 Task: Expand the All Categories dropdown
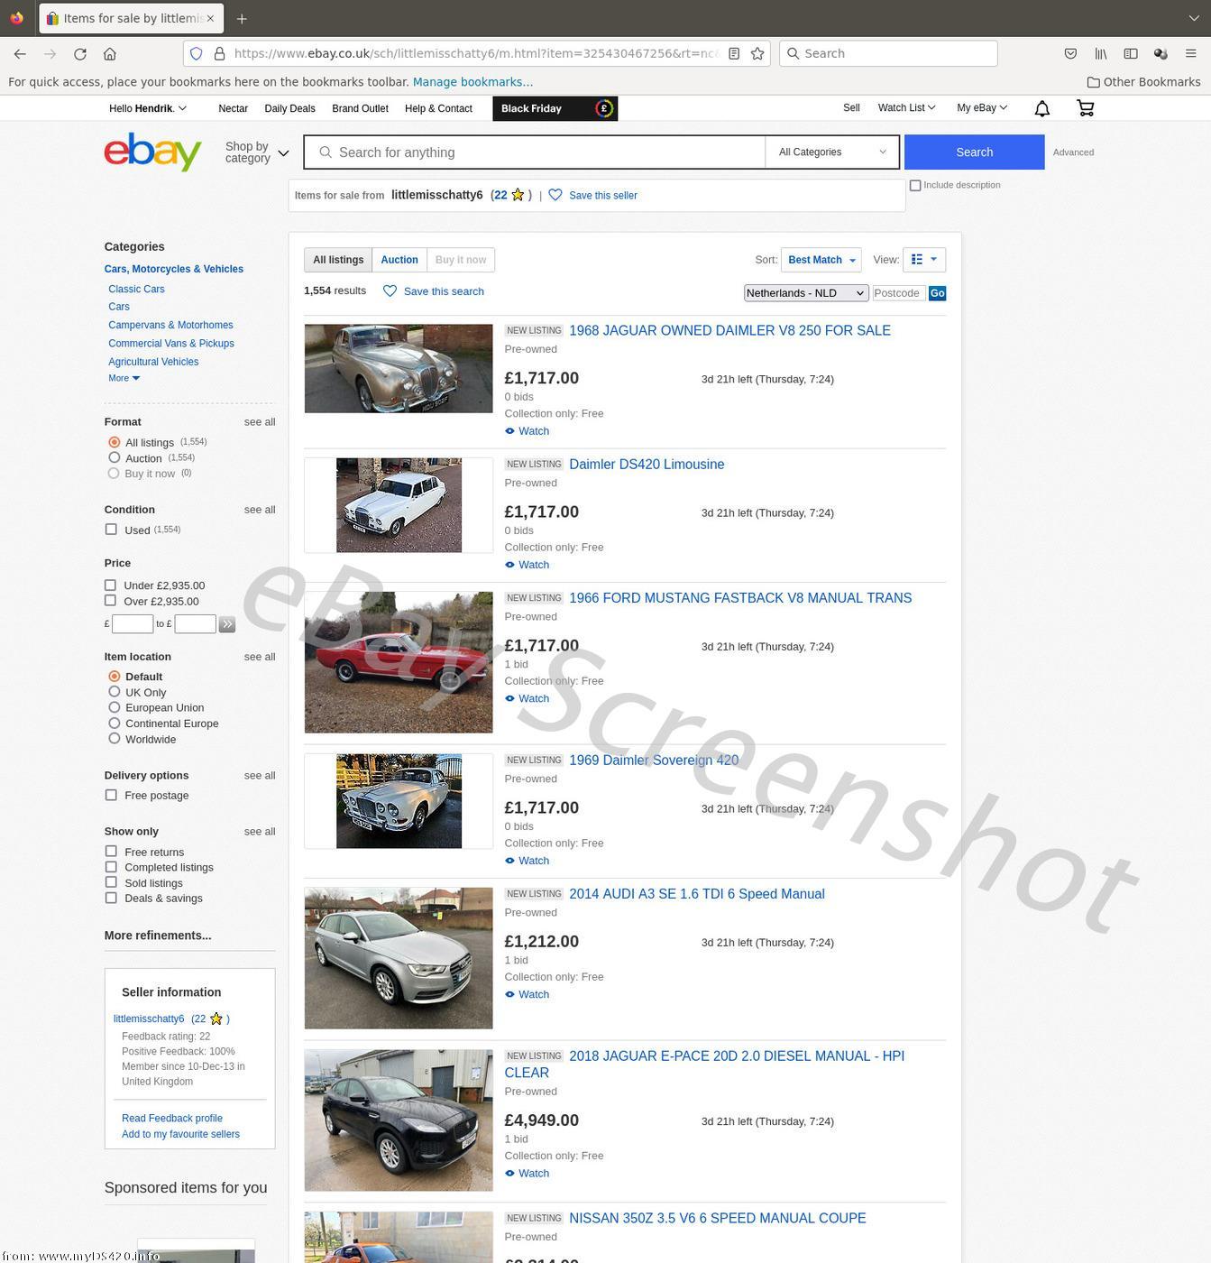tap(831, 152)
